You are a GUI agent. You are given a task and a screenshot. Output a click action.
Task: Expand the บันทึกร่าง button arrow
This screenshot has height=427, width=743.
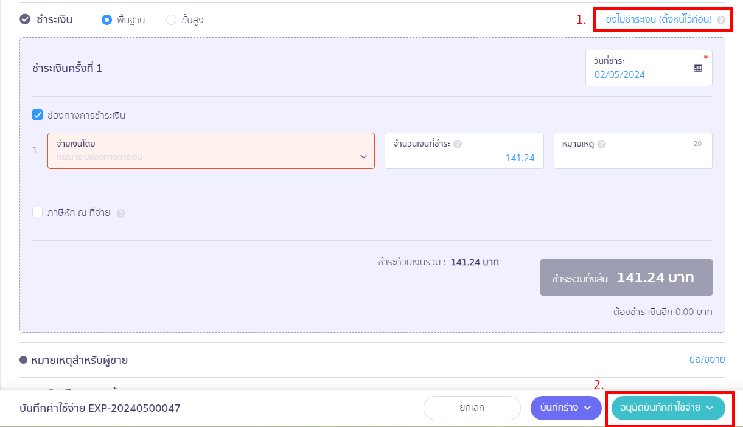coord(588,408)
